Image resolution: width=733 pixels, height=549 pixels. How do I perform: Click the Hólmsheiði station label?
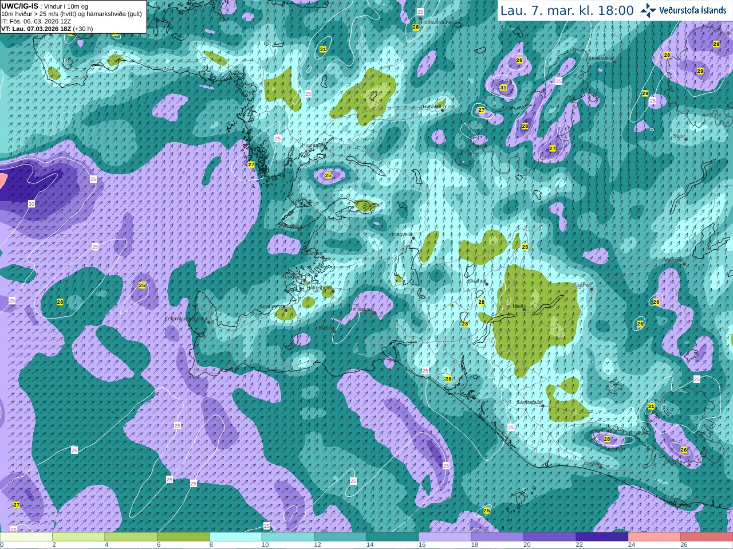318,288
